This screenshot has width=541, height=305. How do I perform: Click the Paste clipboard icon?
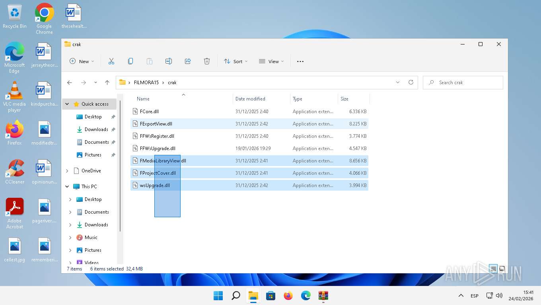[150, 61]
